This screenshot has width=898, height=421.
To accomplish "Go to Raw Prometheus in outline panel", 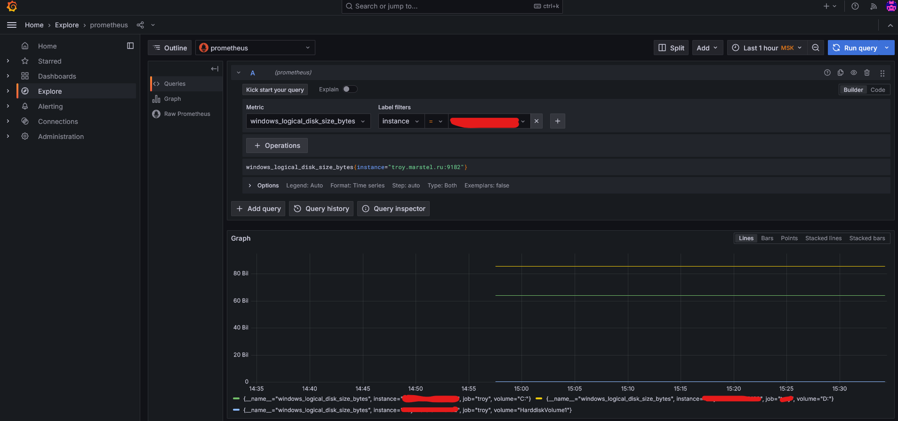I will click(x=186, y=114).
